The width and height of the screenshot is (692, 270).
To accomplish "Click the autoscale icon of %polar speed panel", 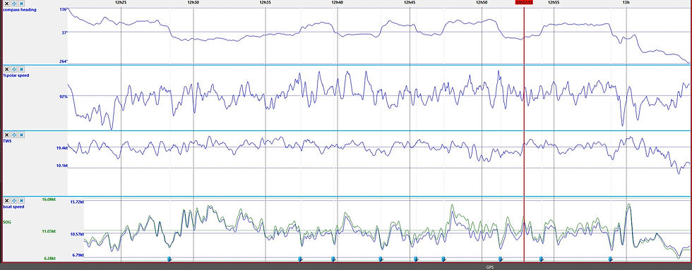I will tap(21, 69).
